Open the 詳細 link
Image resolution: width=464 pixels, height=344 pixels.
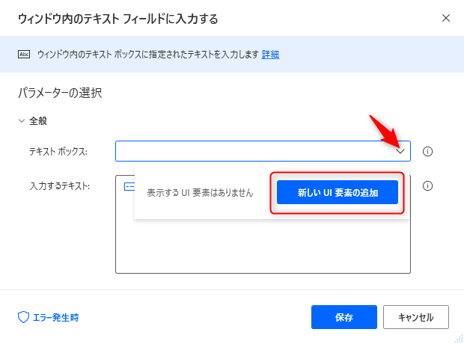click(270, 55)
